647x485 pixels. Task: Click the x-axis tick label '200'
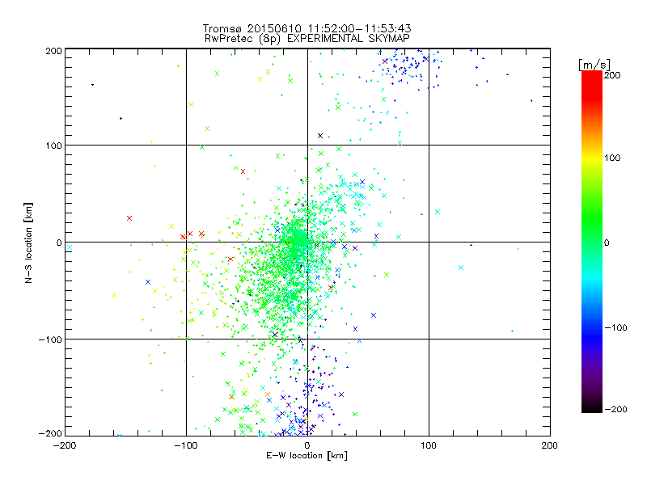coord(550,445)
